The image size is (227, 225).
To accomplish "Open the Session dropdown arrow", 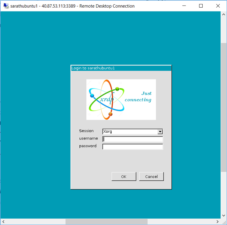I will coord(160,132).
